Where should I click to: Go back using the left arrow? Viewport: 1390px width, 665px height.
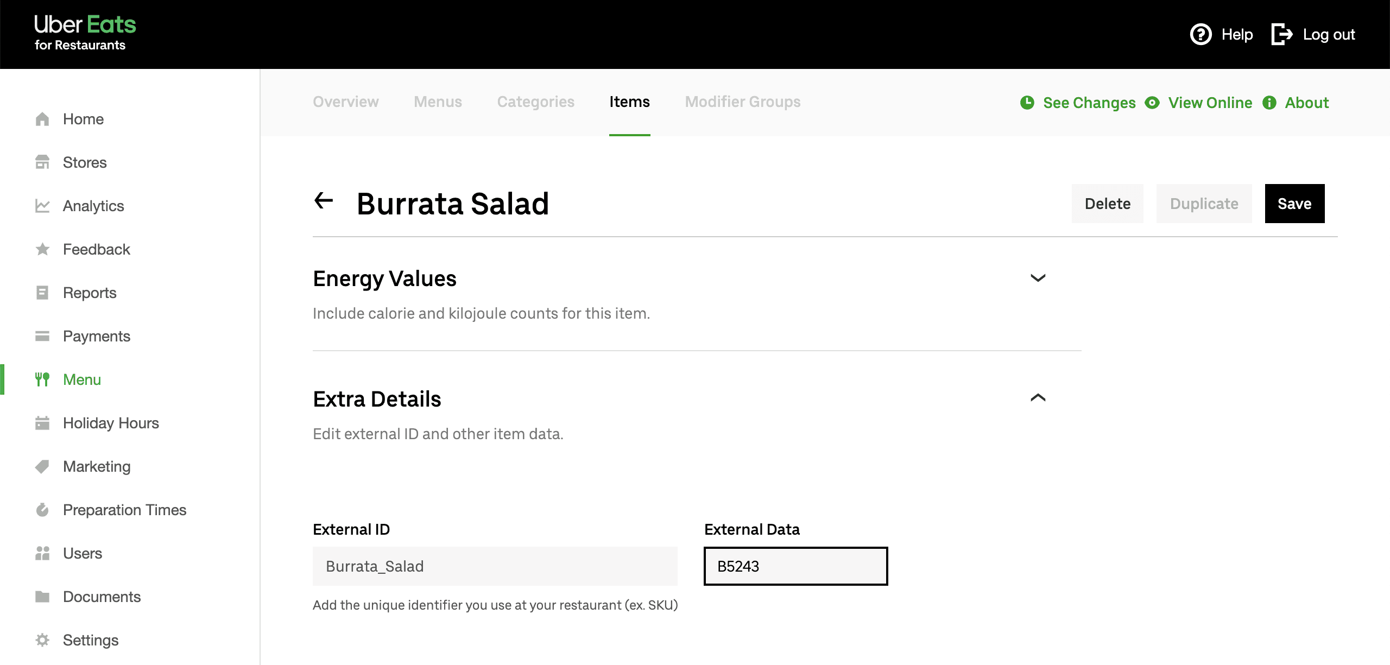pos(324,201)
